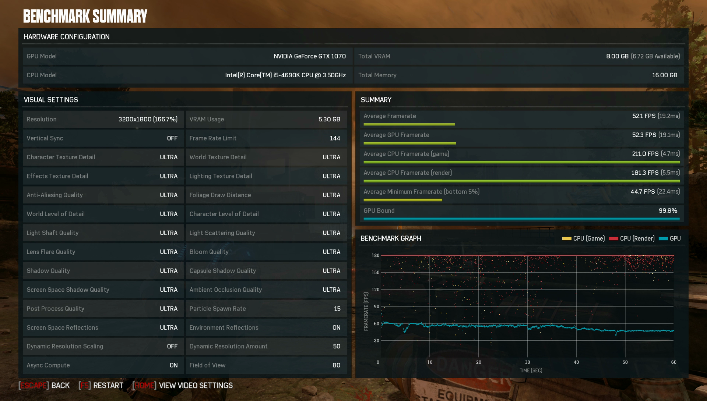Toggle Dynamic Resolution Scaling OFF value
Screen dimensions: 707x401
(x=172, y=347)
